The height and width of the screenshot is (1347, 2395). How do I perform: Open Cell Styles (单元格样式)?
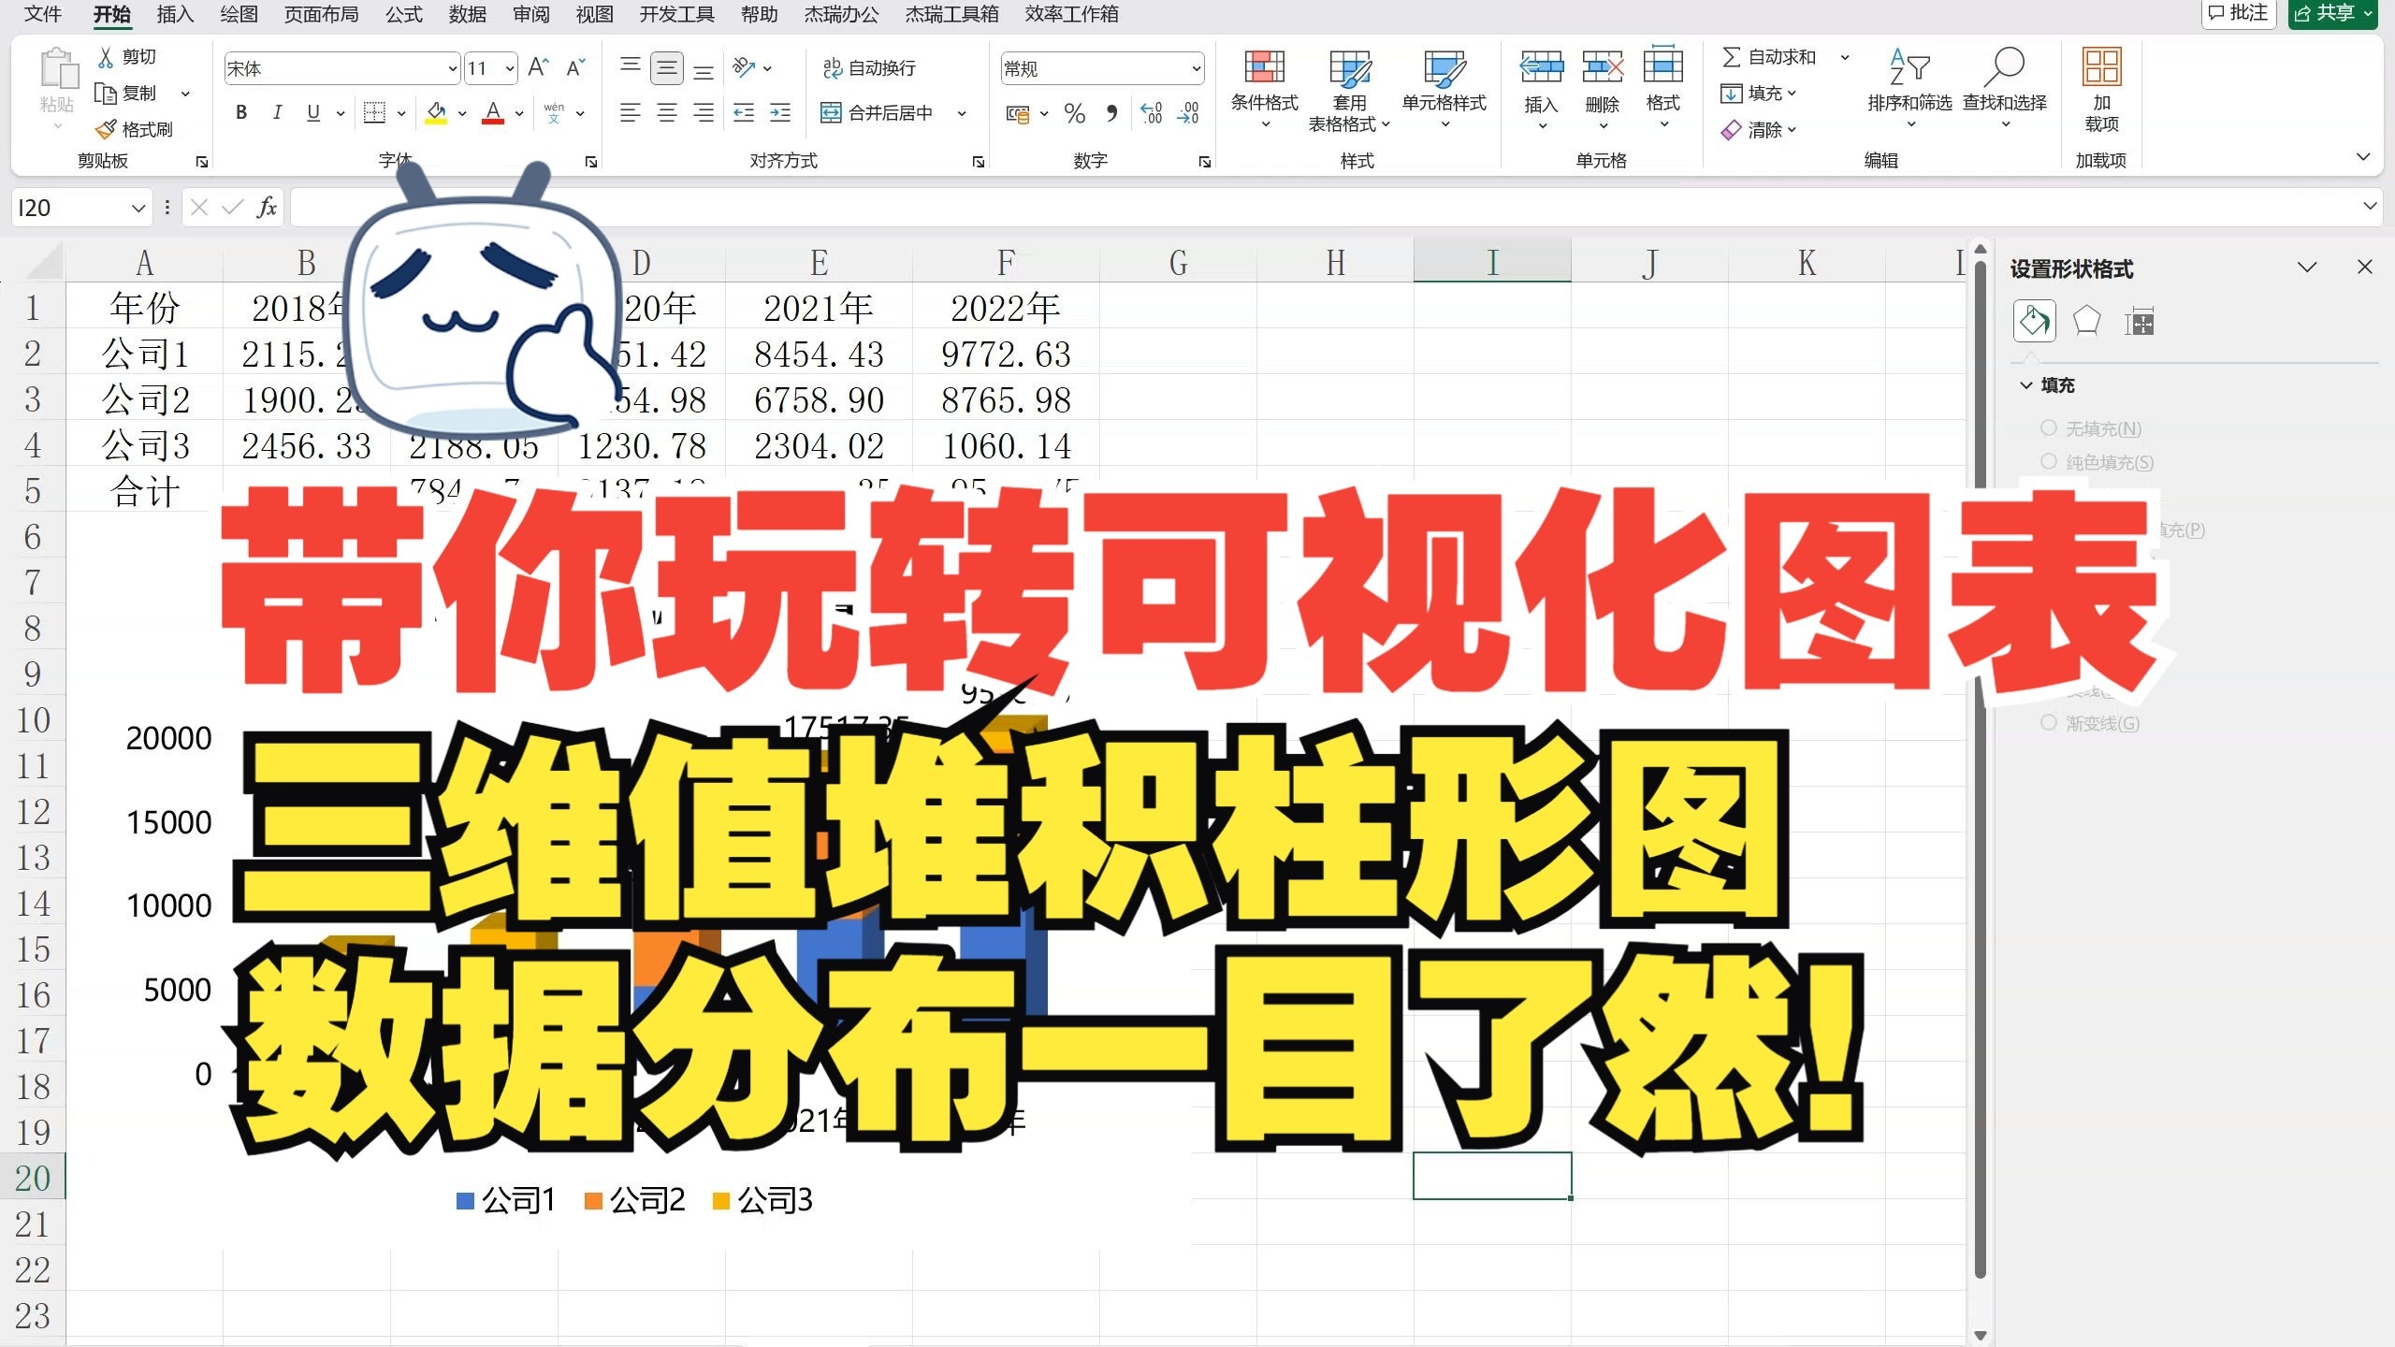1444,90
